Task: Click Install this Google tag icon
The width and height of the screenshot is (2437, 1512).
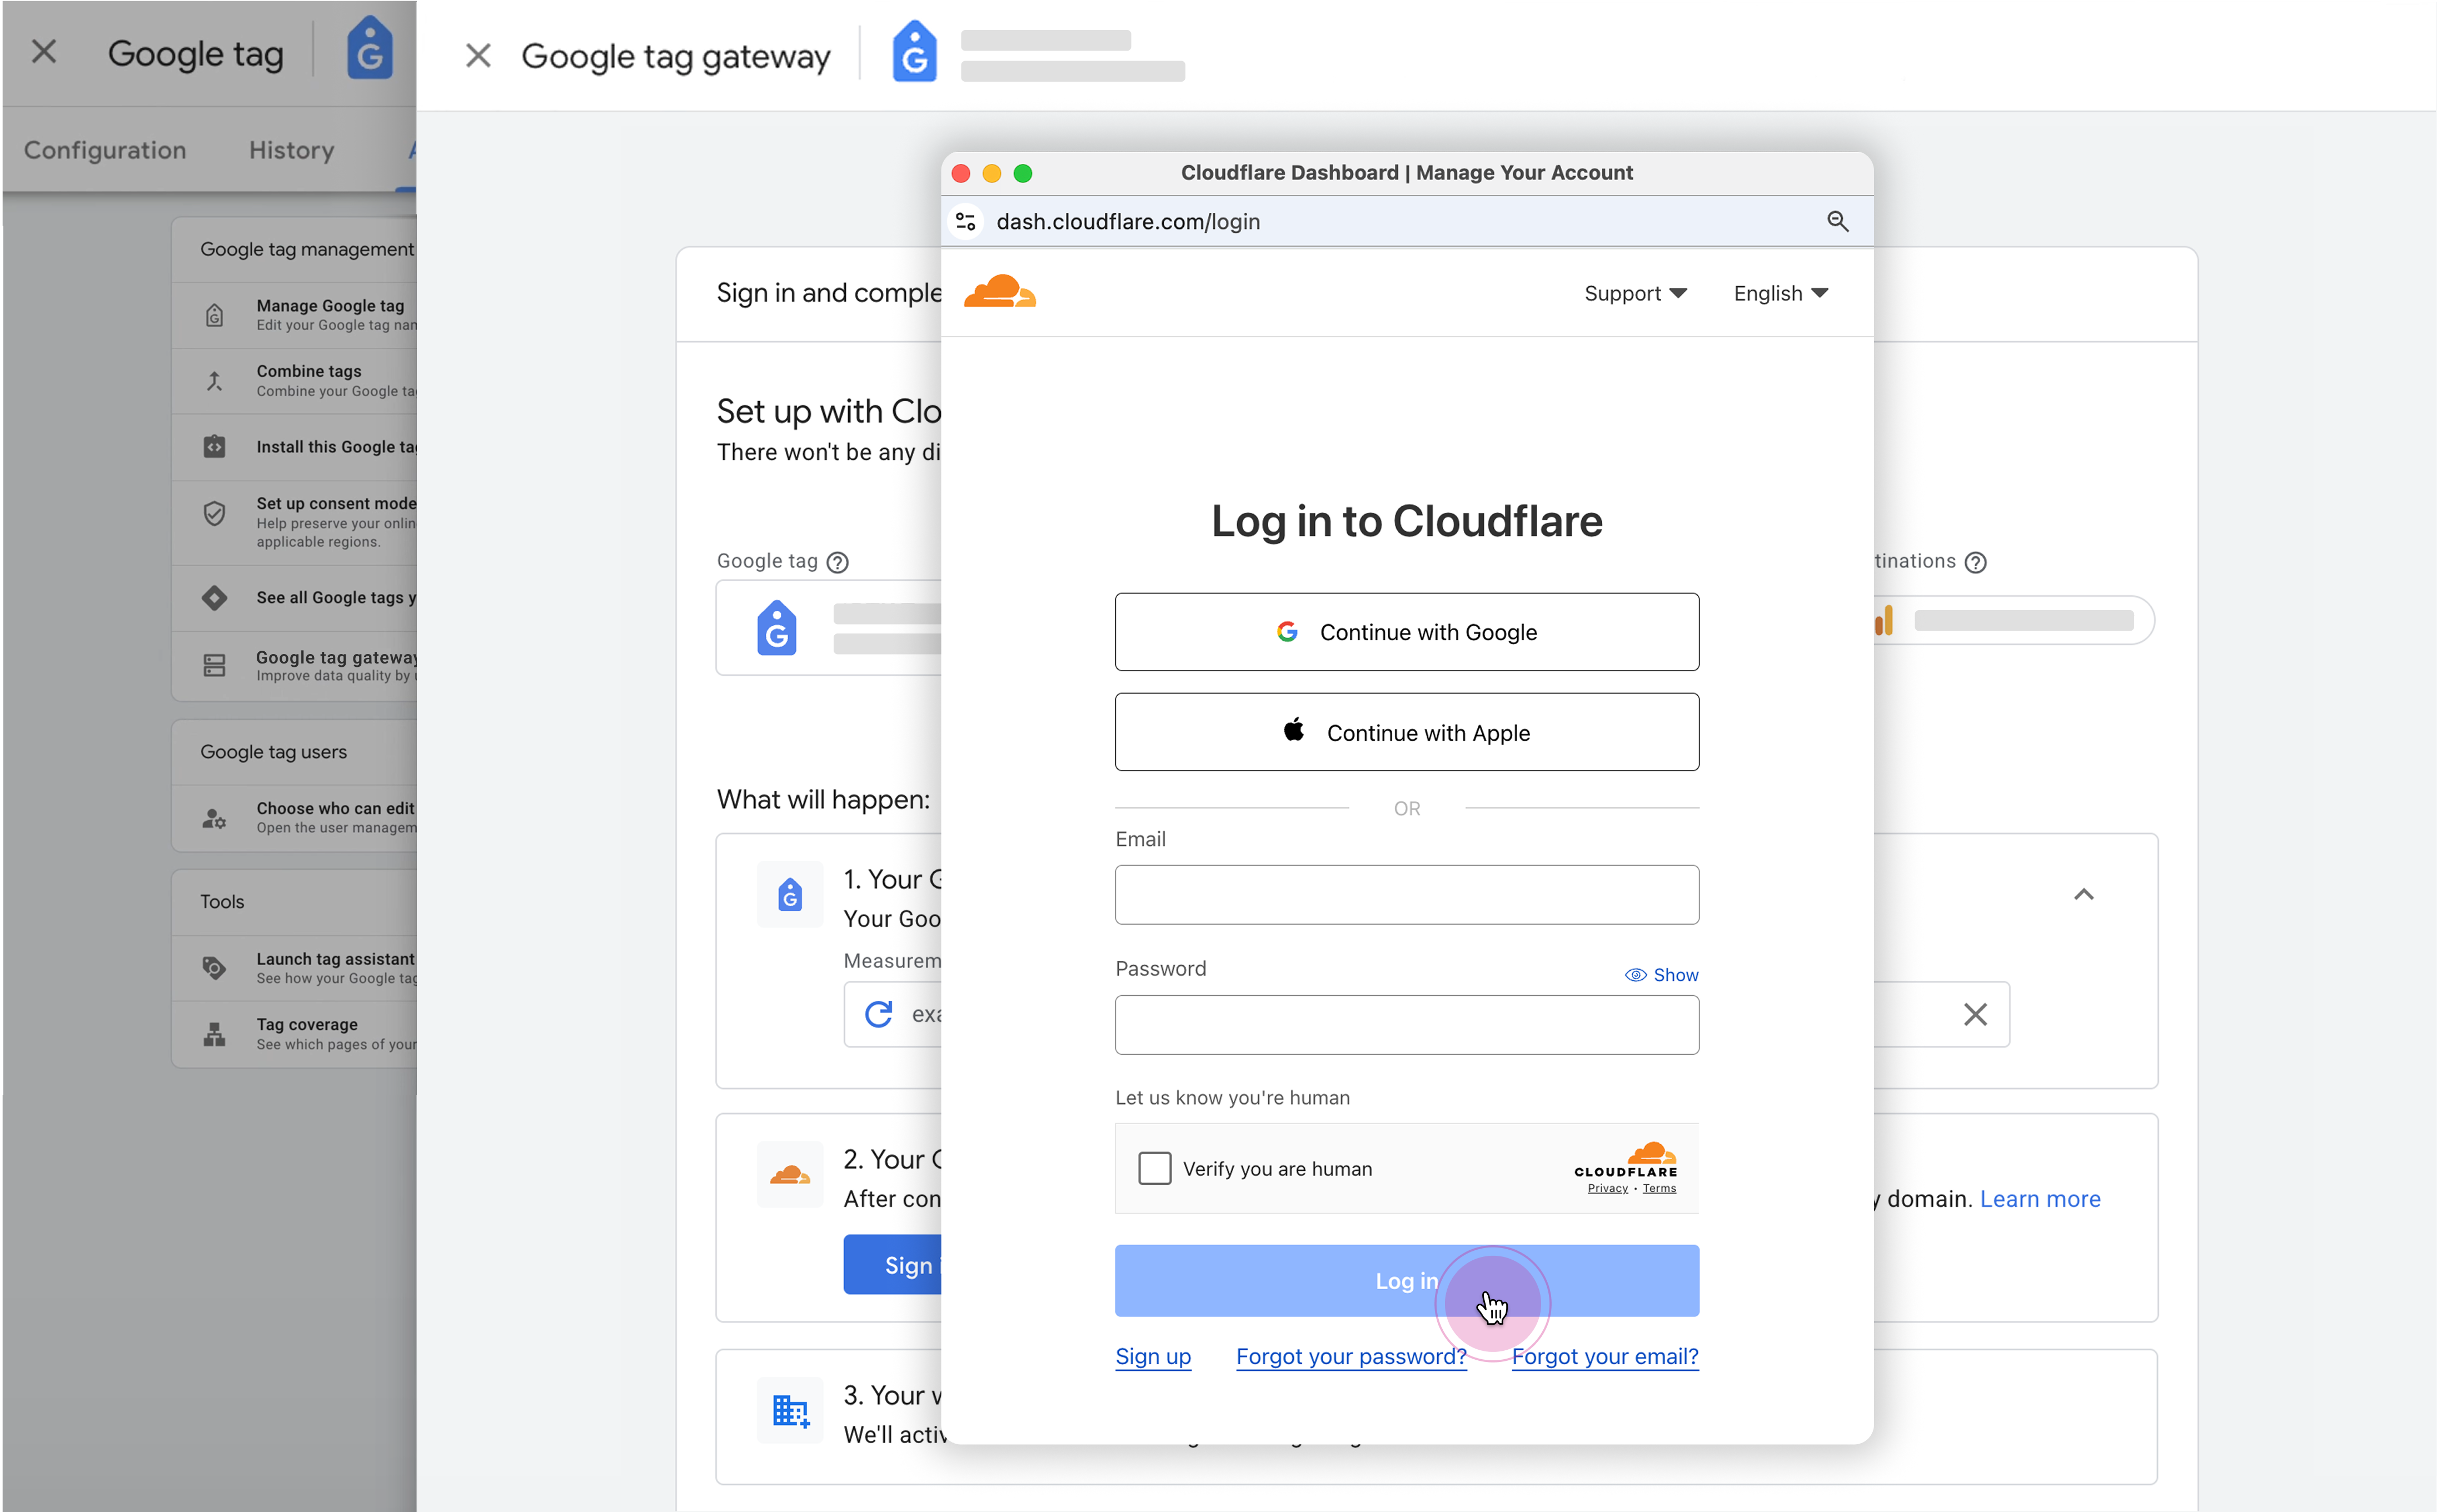Action: [214, 446]
